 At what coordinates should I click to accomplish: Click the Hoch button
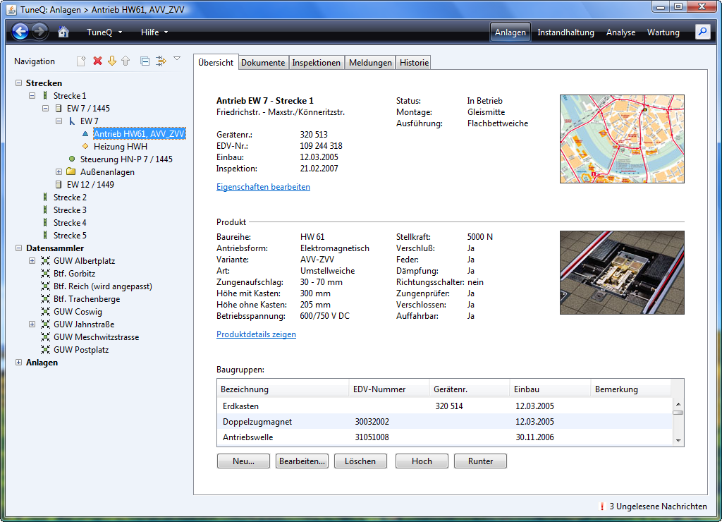point(422,461)
